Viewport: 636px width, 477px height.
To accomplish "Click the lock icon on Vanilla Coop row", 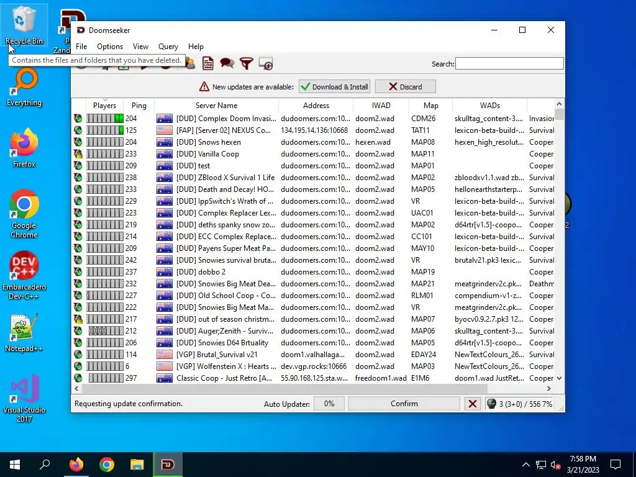I will coord(78,154).
